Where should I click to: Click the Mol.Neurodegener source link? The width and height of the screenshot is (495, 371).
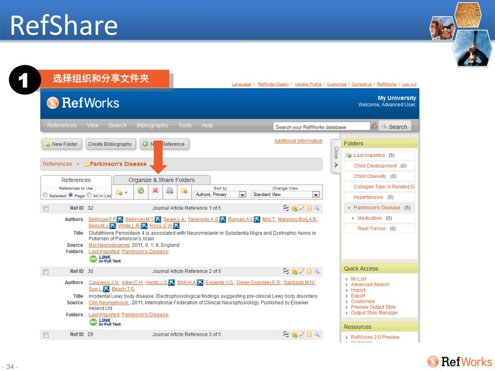pos(109,245)
